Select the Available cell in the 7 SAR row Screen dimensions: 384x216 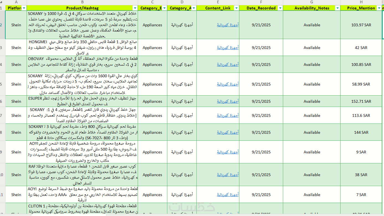(x=312, y=195)
